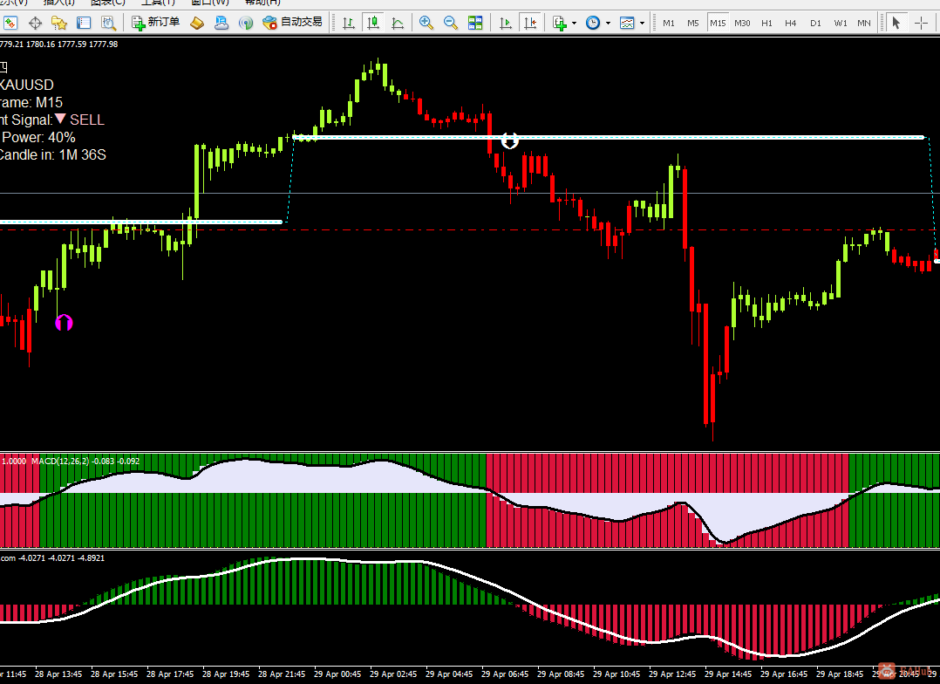Screen dimensions: 940x684
Task: Zoom in on the chart
Action: tap(426, 23)
